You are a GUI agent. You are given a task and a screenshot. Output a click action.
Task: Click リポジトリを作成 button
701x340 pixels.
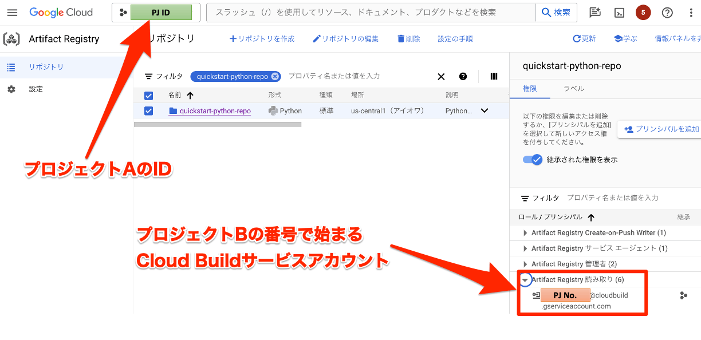pyautogui.click(x=262, y=39)
